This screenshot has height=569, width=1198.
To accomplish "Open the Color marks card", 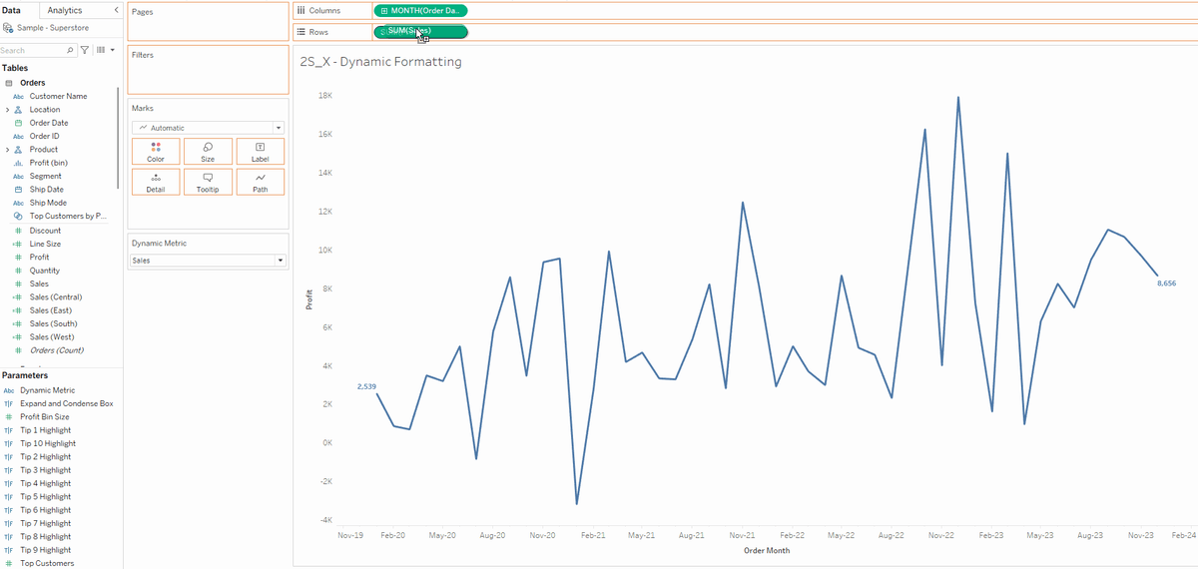I will (x=156, y=152).
